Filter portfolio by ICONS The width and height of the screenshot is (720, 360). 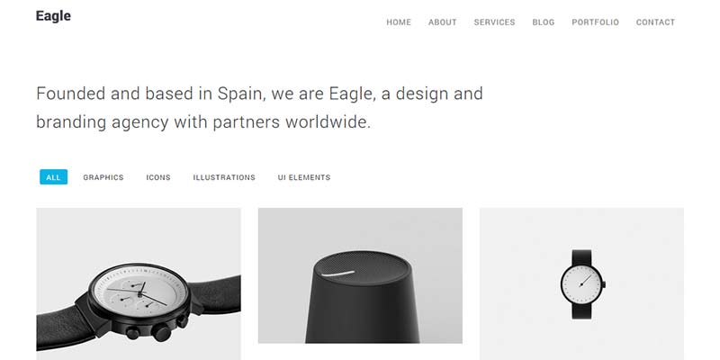tap(158, 177)
